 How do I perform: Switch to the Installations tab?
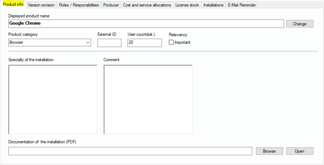coord(213,5)
